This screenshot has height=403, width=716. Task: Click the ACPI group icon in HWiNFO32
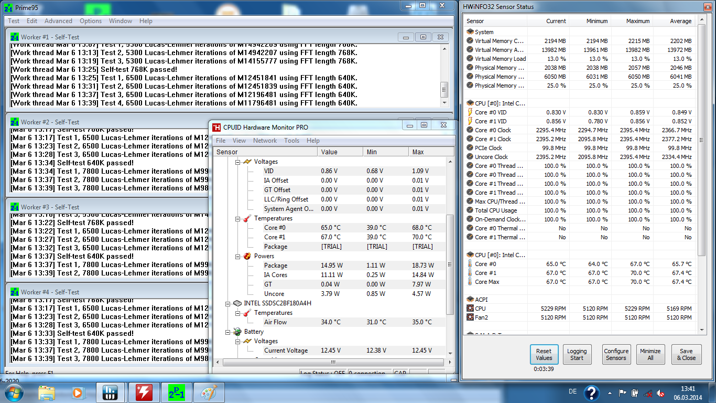[470, 300]
